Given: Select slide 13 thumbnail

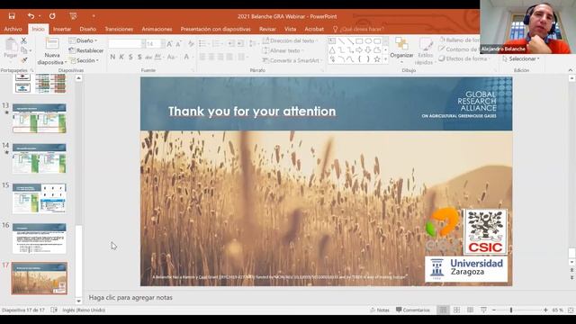Looking at the screenshot, I should point(40,118).
